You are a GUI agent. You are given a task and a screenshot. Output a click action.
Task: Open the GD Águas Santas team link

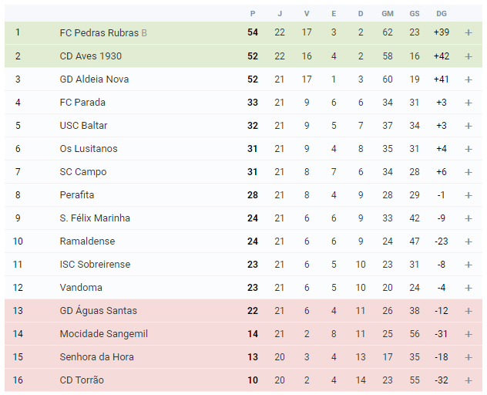[x=98, y=310]
